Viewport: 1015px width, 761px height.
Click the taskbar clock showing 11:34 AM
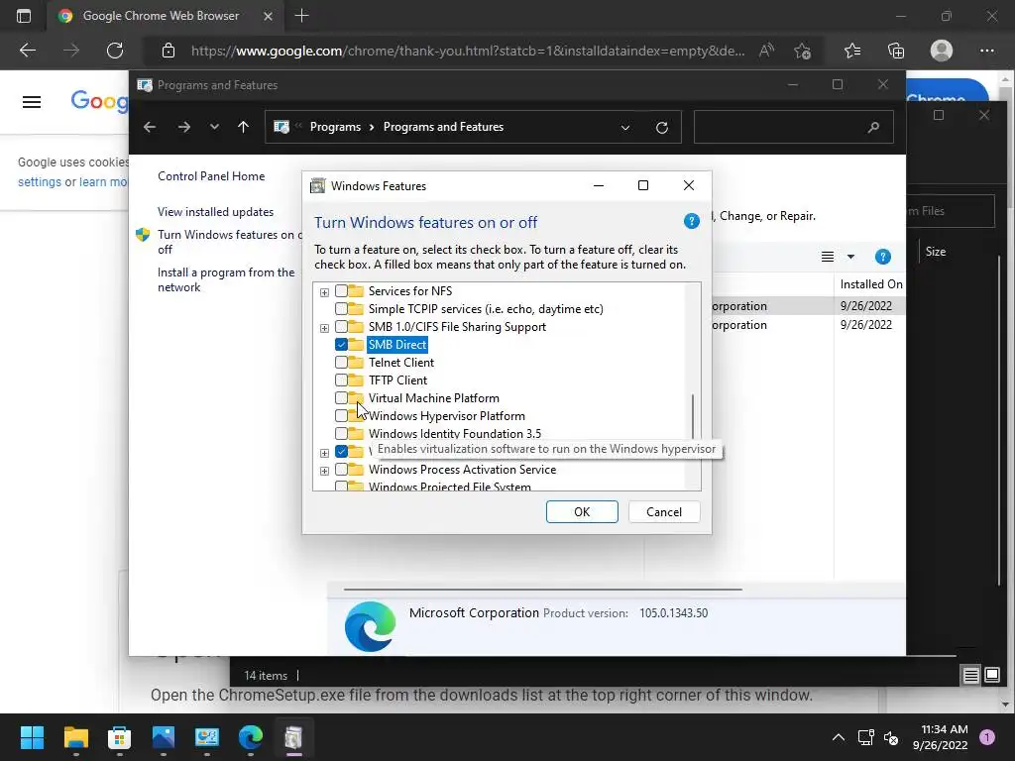point(940,737)
